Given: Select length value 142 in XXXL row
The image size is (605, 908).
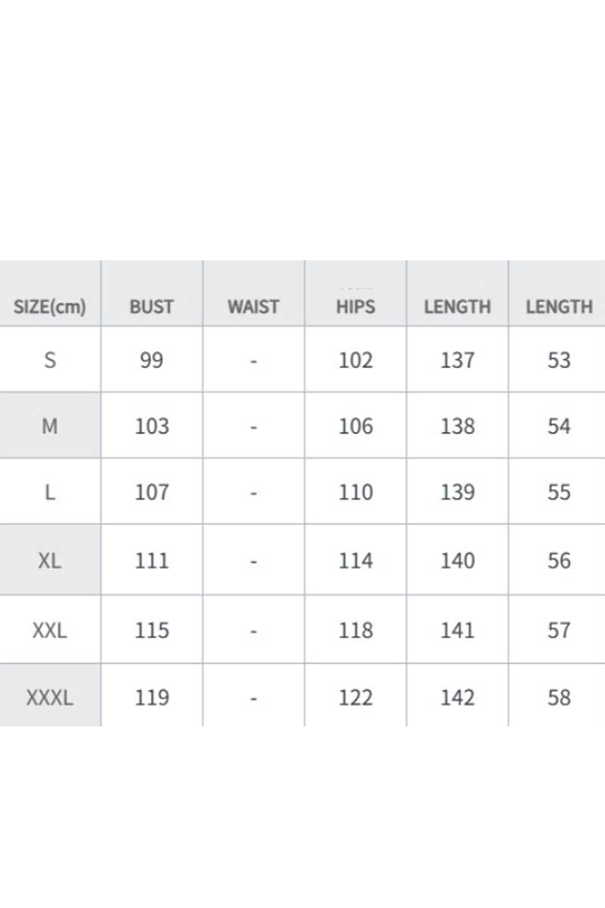Looking at the screenshot, I should (x=457, y=698).
